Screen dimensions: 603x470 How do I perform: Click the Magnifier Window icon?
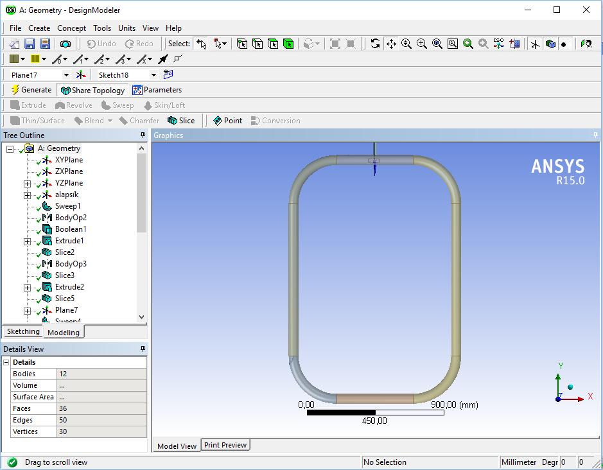tap(453, 44)
